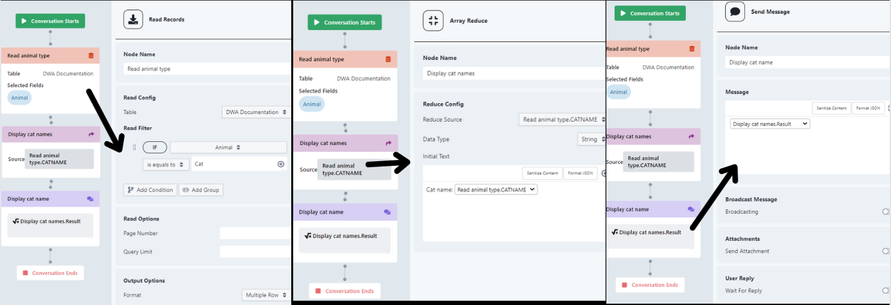The height and width of the screenshot is (305, 891).
Task: Toggle the Broadcasting switch
Action: pyautogui.click(x=886, y=212)
